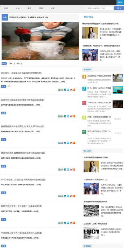Open more share options for 雅典警察 article
Viewport: 124px width, 248px height.
point(74,143)
